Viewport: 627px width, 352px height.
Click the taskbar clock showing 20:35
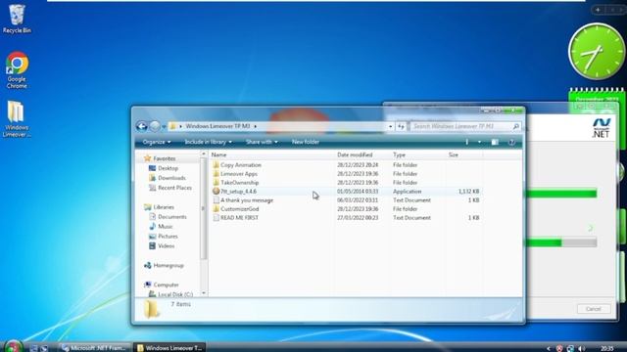coord(607,348)
